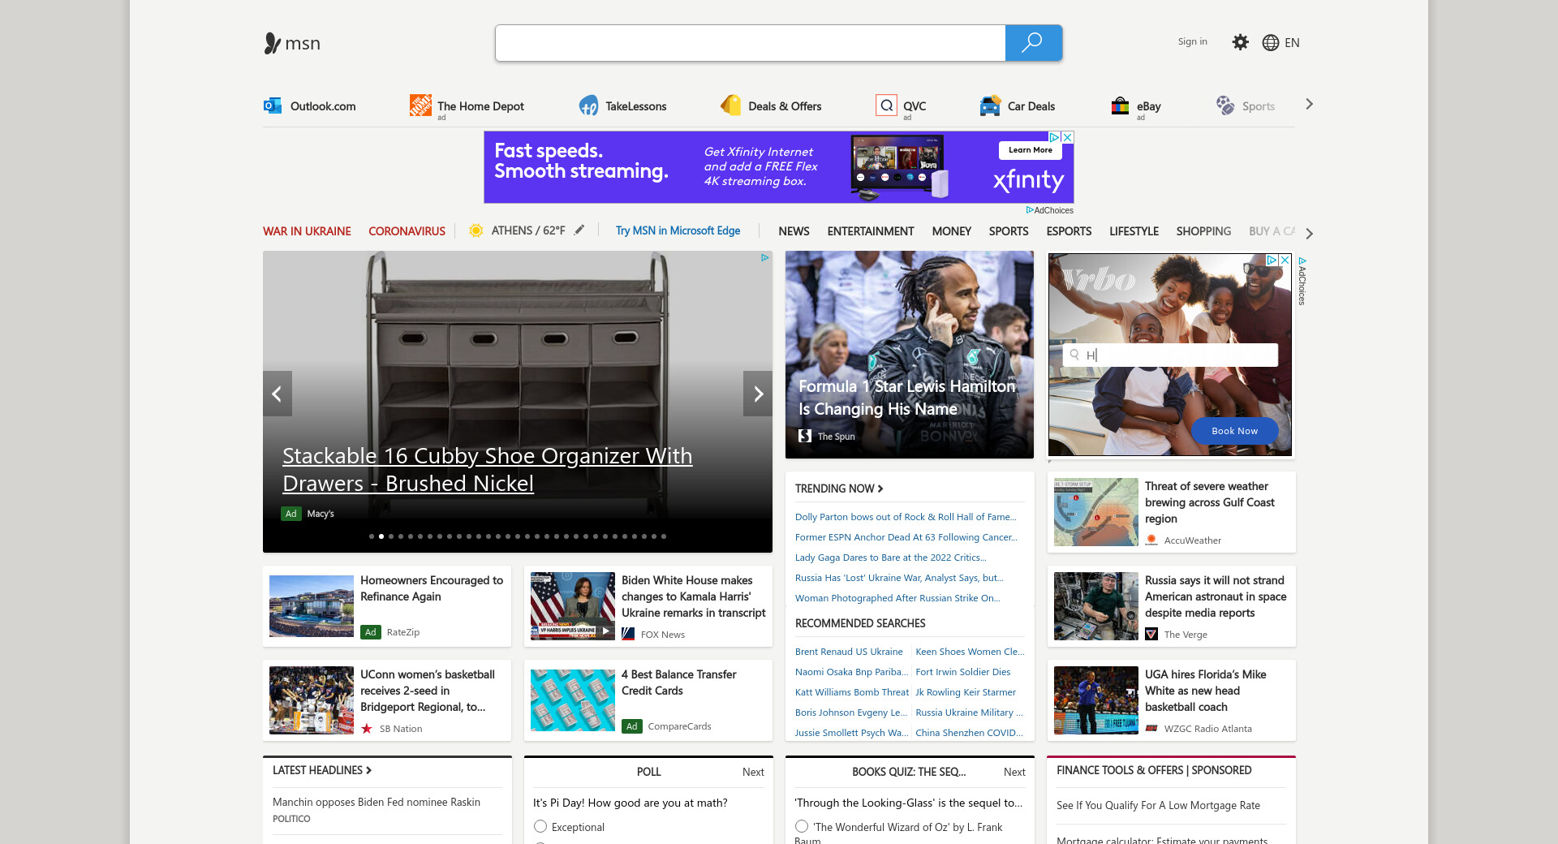Click the eBay shopping bag icon
The image size is (1558, 844).
(1121, 105)
